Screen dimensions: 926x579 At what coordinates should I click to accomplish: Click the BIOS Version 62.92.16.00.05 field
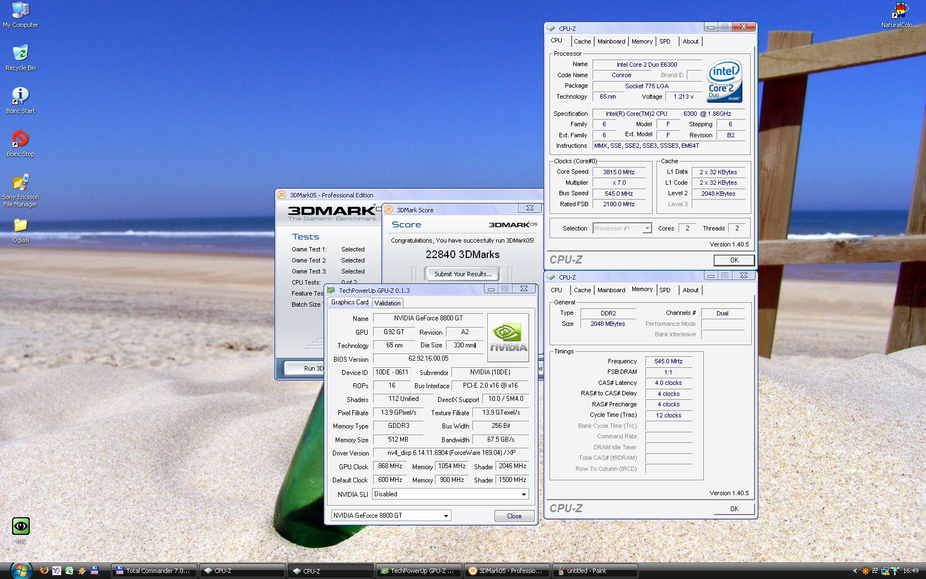428,358
